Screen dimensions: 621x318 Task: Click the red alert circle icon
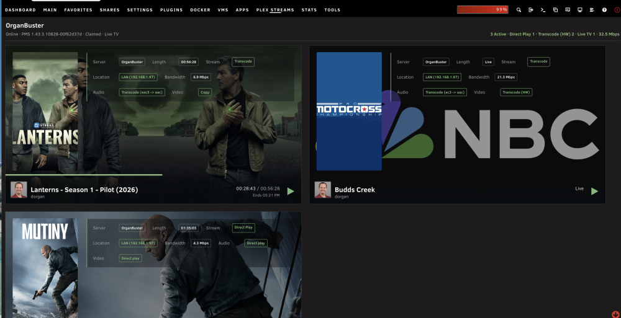617,10
